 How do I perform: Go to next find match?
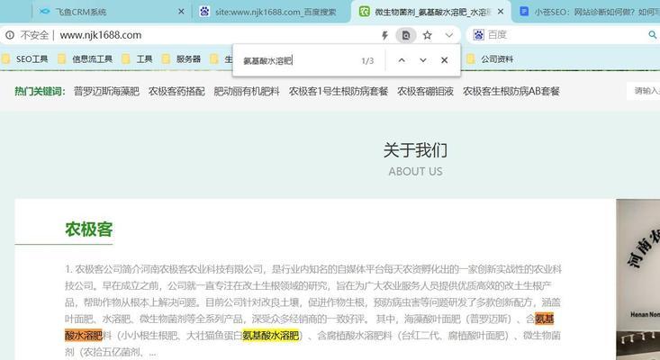click(423, 60)
